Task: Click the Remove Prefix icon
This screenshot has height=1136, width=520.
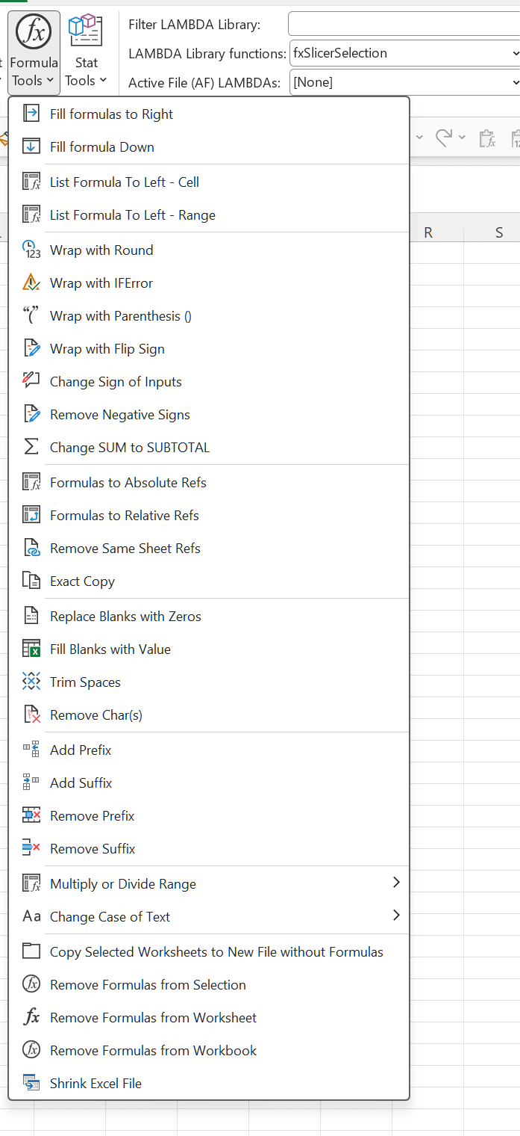Action: (31, 815)
